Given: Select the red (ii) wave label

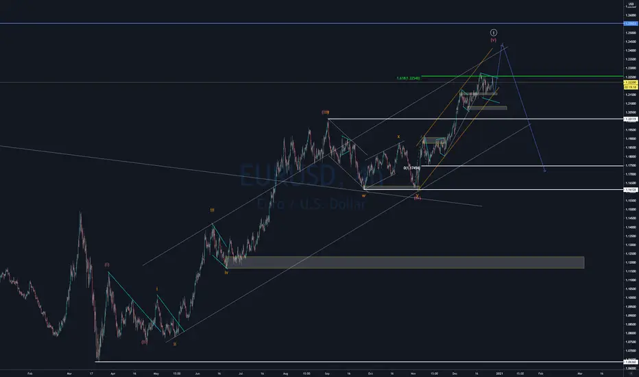Looking at the screenshot, I should tap(144, 342).
